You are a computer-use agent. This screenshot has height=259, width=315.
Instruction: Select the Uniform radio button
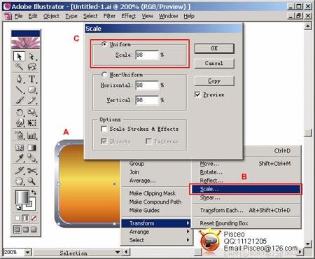click(x=104, y=44)
